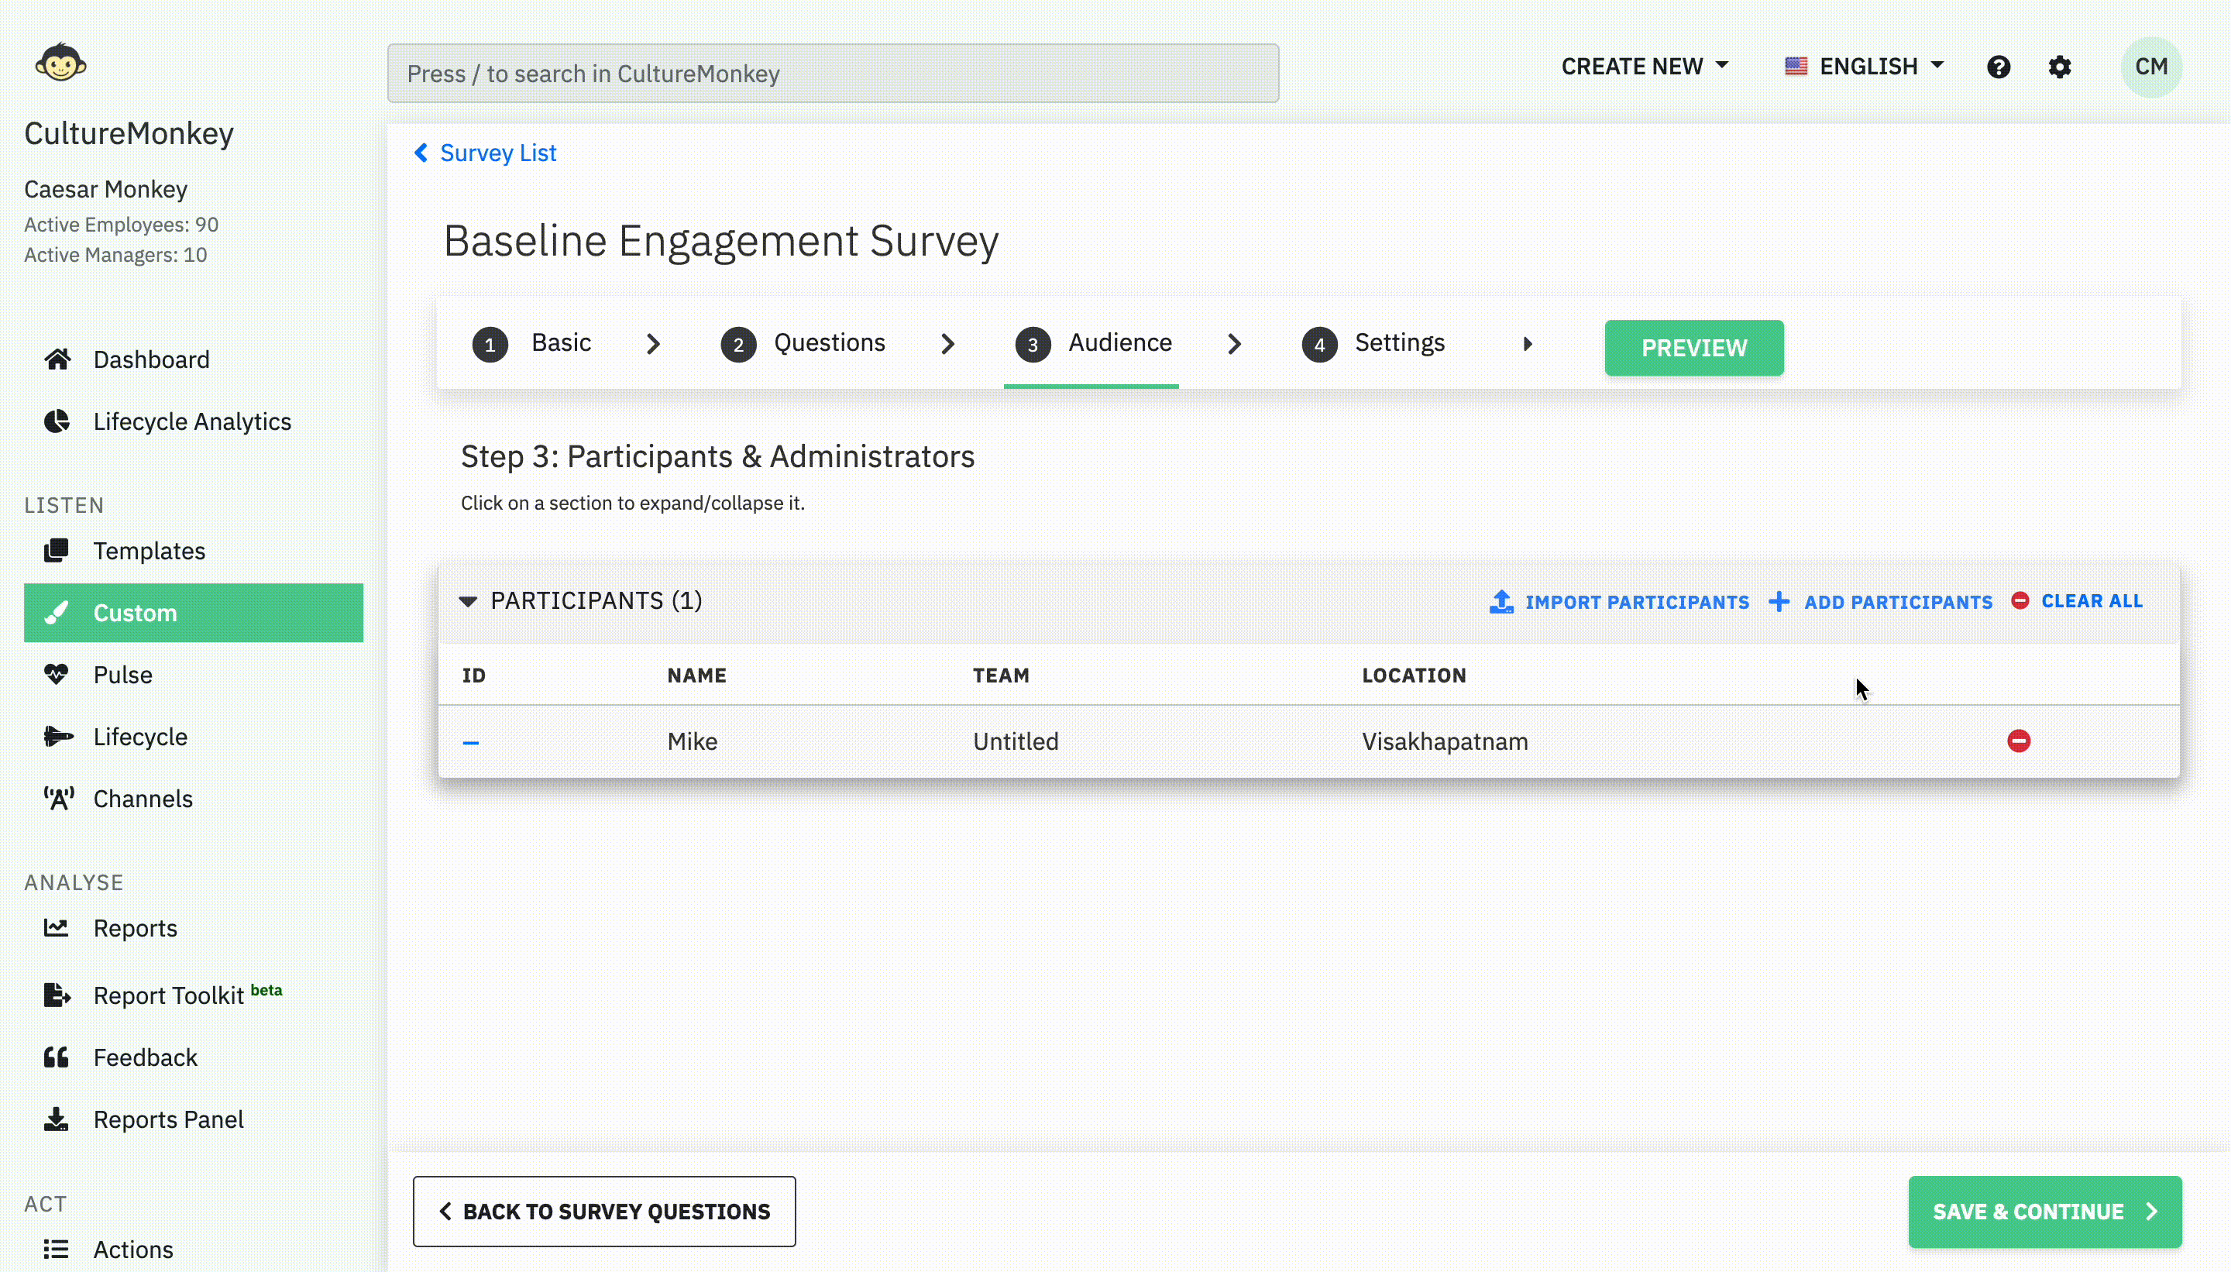Remove Mike using the red minus icon
This screenshot has height=1272, width=2231.
click(2018, 741)
